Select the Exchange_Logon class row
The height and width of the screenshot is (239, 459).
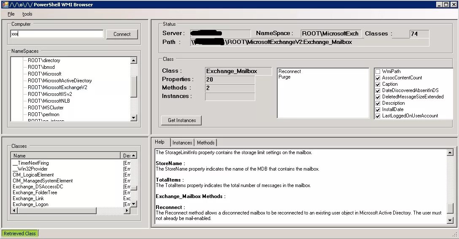(x=30, y=204)
